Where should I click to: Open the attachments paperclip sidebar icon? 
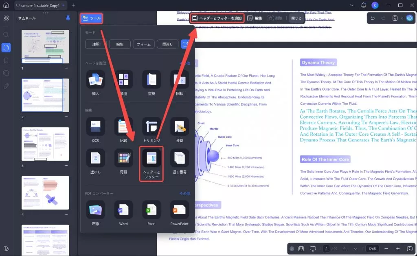coord(6,86)
